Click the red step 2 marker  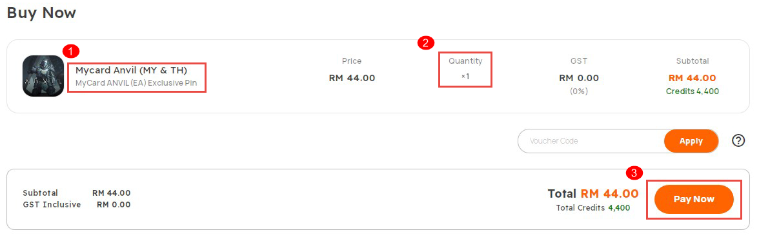425,43
